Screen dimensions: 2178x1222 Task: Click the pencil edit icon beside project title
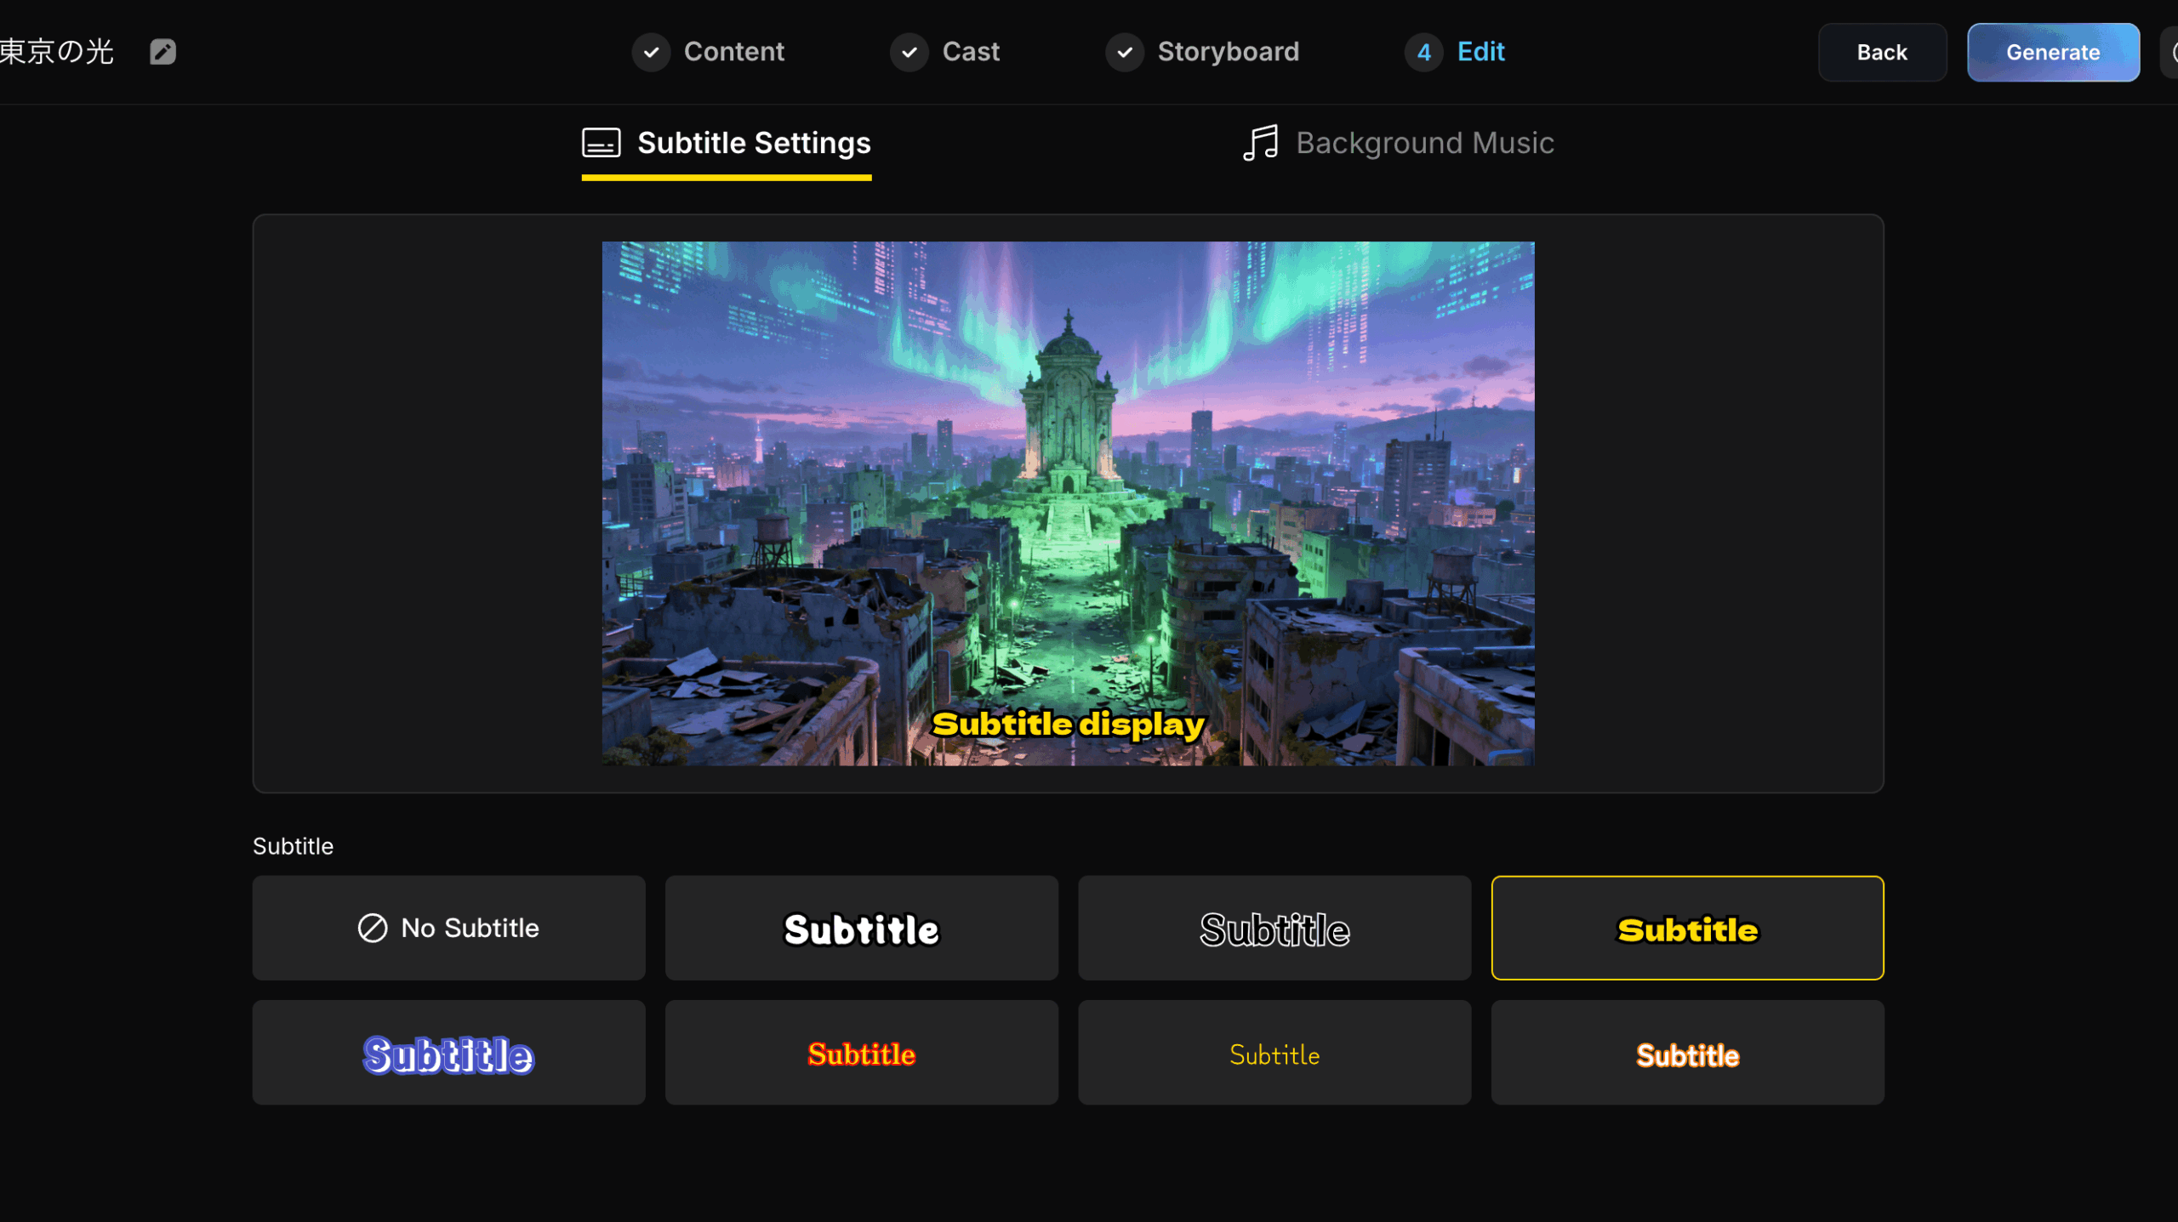(162, 52)
